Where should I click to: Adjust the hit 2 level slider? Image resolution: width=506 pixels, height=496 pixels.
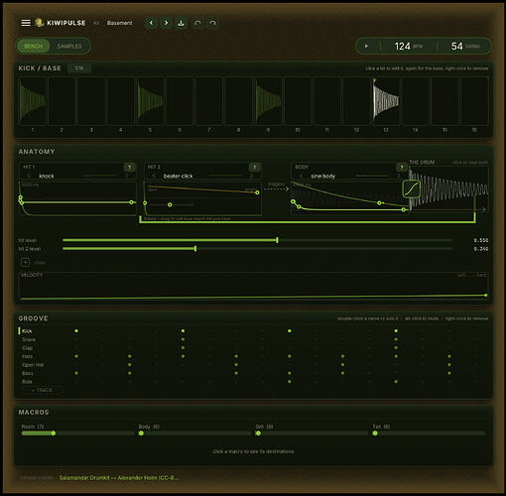click(x=257, y=249)
